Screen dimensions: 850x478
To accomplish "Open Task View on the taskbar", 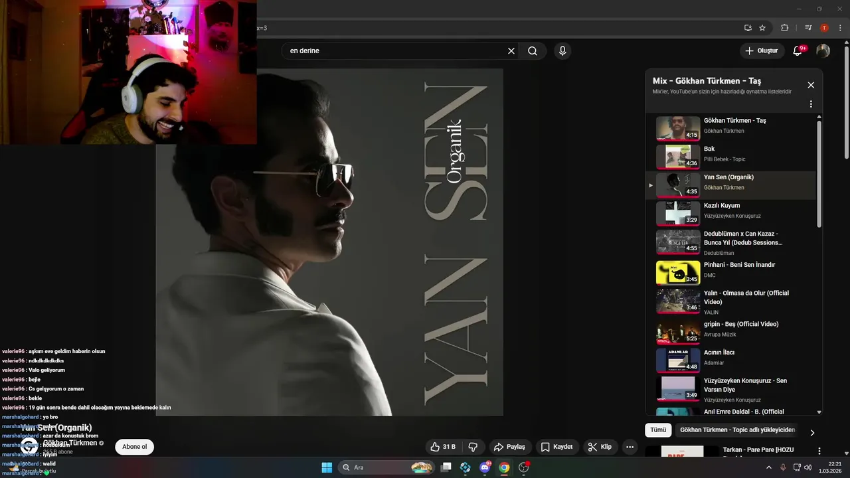I will pos(446,467).
